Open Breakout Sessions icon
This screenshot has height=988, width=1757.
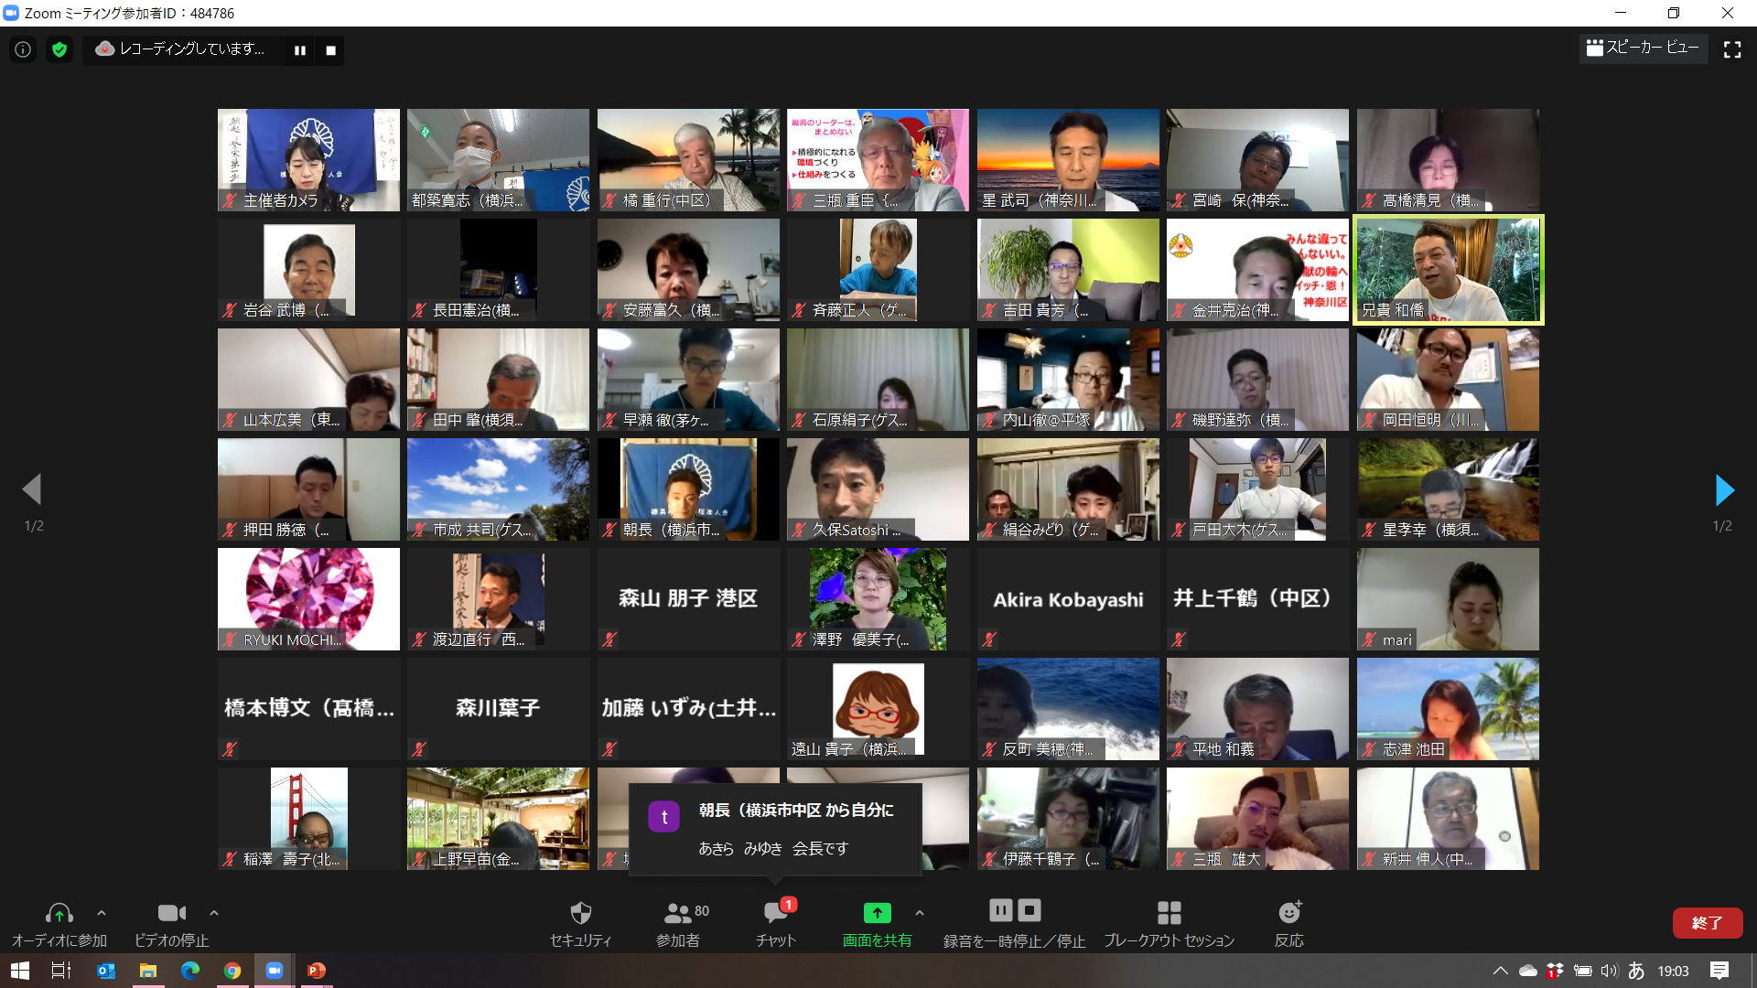pyautogui.click(x=1169, y=913)
